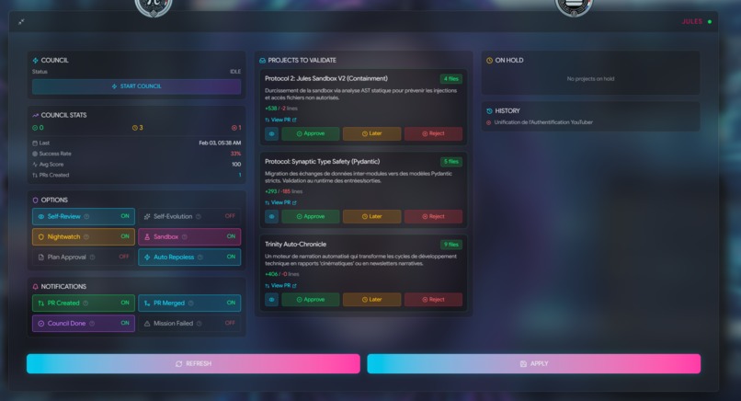Image resolution: width=741 pixels, height=401 pixels.
Task: Toggle Mission Failed notification
Action: (189, 324)
